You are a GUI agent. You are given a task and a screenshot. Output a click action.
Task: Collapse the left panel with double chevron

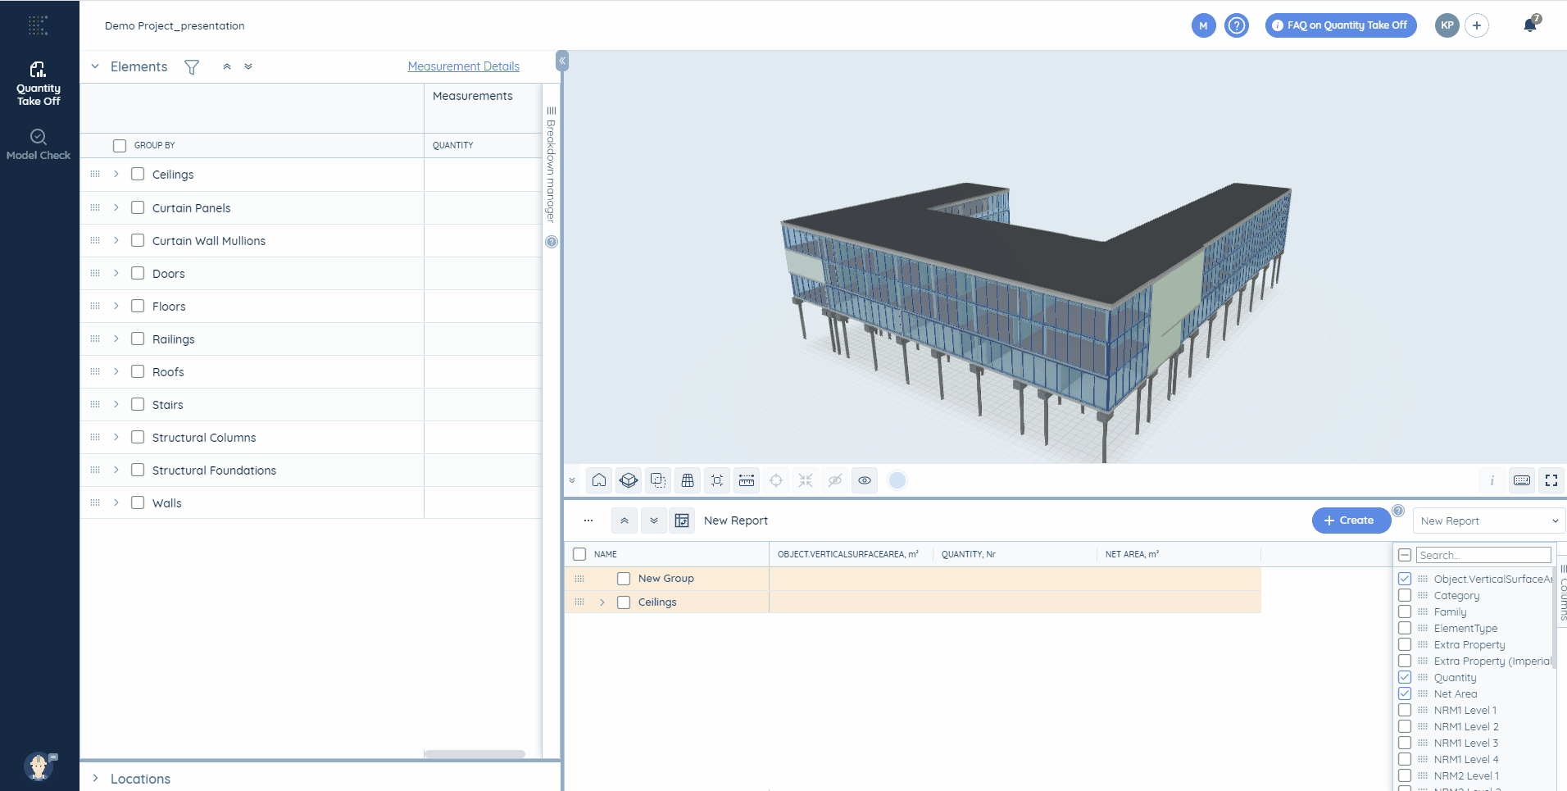pyautogui.click(x=562, y=61)
